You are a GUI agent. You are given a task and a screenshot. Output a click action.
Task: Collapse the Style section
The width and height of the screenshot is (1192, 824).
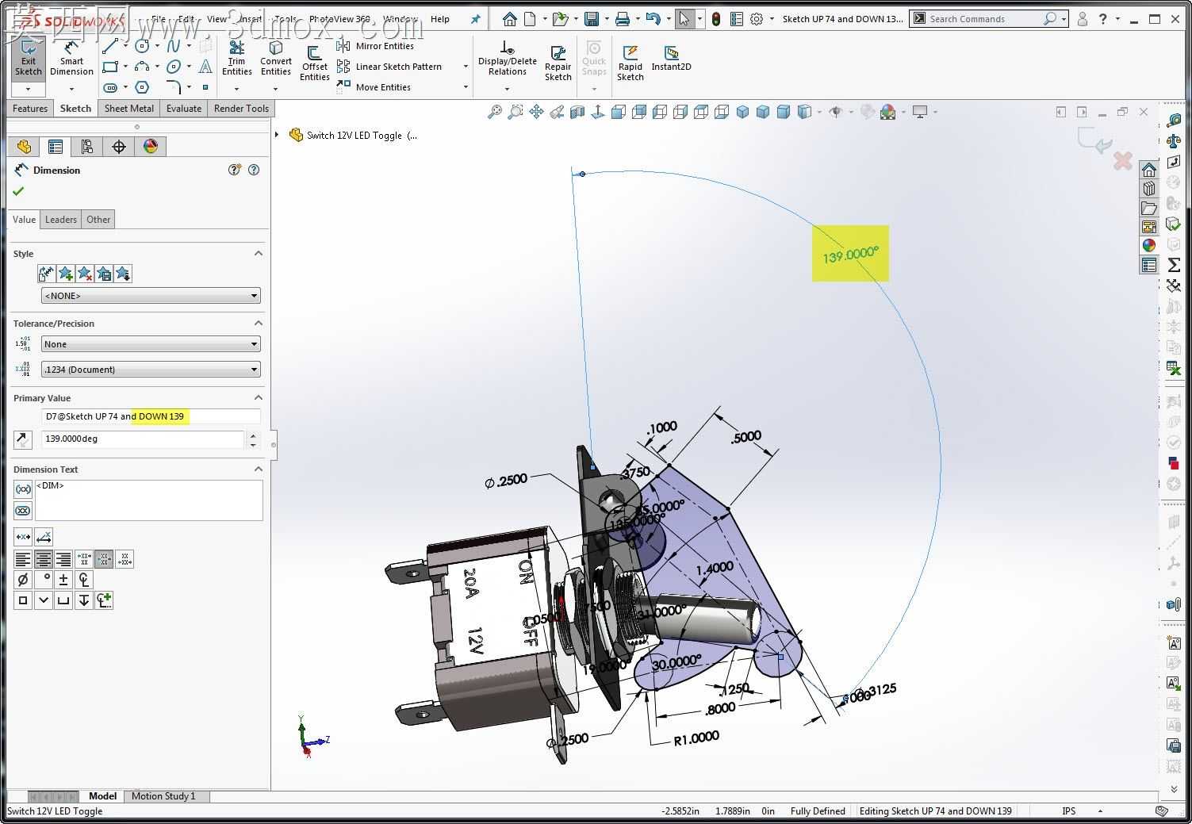click(258, 254)
